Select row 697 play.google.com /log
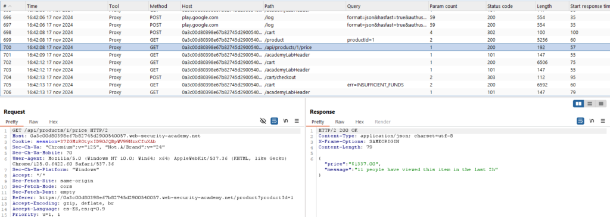Image resolution: width=610 pixels, height=217 pixels. click(305, 25)
